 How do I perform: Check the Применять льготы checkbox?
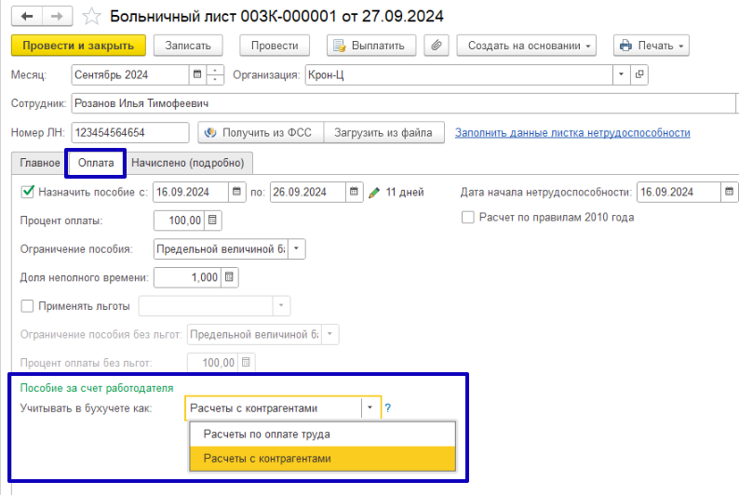click(27, 305)
